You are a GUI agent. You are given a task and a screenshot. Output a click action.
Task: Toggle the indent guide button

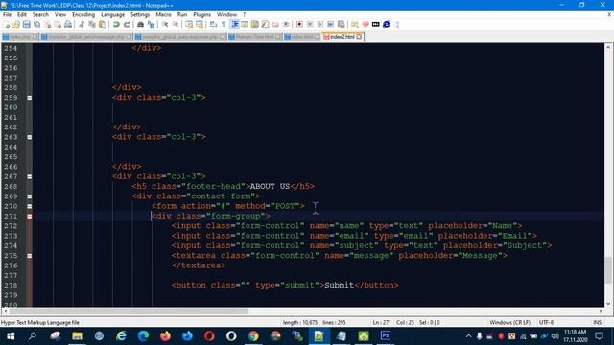coord(234,24)
